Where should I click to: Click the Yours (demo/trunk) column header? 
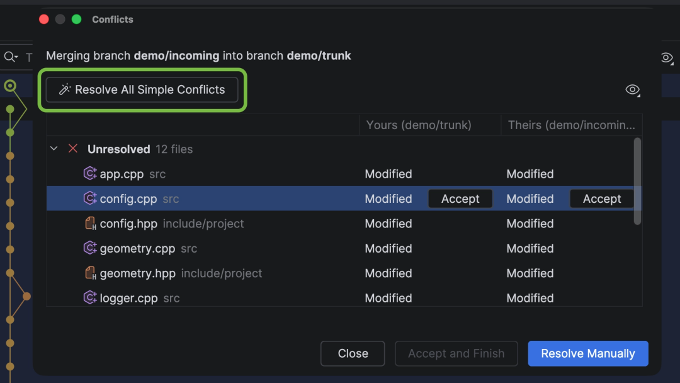[430, 125]
